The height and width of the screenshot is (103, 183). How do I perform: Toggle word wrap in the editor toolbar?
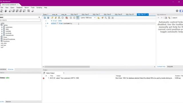click(x=112, y=18)
